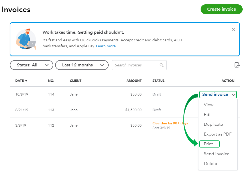247x175 pixels.
Task: Dismiss the QuickBooks Payments banner
Action: click(x=233, y=29)
